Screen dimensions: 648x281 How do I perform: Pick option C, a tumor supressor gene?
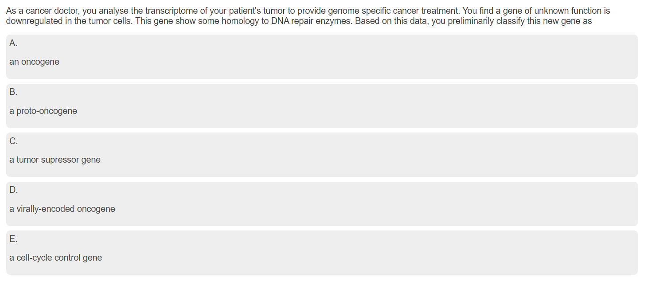click(x=322, y=155)
